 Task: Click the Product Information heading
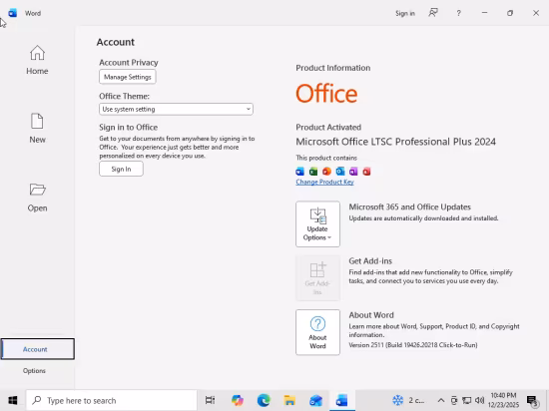point(333,68)
